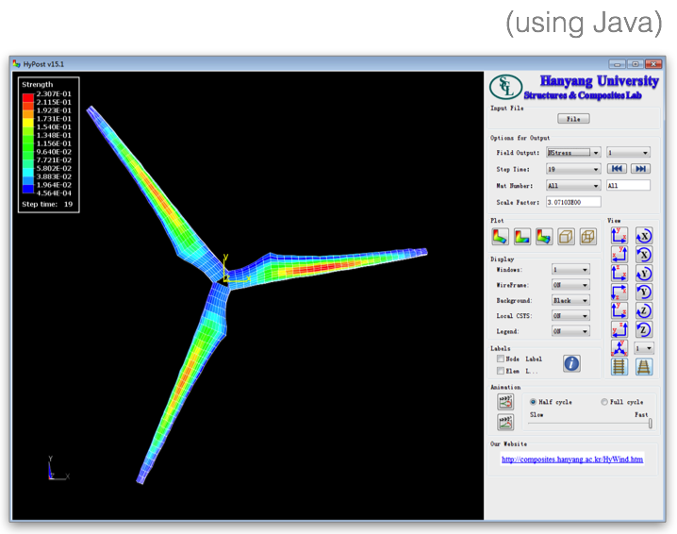Screen dimensions: 677x534
Task: Open the composites.hanyang.ac.kr HyWind link
Action: tap(571, 459)
